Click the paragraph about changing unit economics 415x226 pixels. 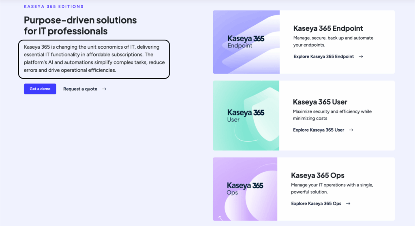(x=94, y=58)
